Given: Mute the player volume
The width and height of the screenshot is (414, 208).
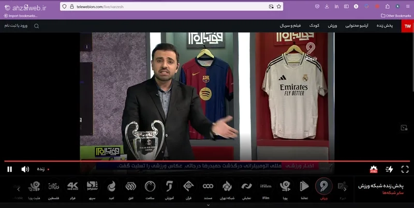Looking at the screenshot, I should point(25,169).
